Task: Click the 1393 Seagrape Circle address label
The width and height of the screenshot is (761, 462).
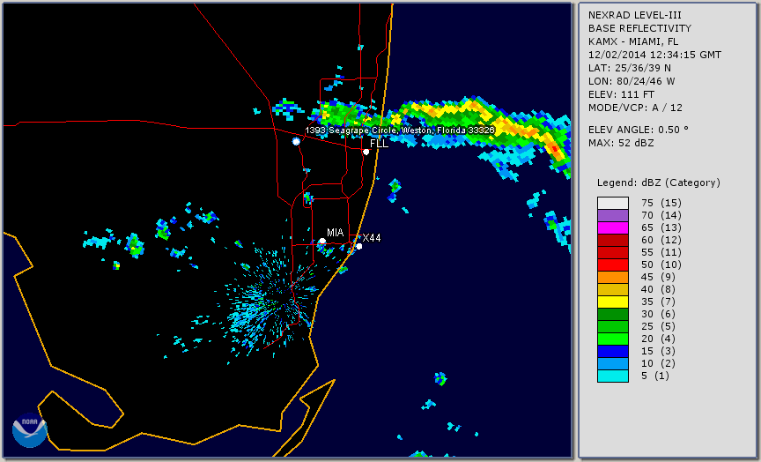Action: [x=400, y=130]
